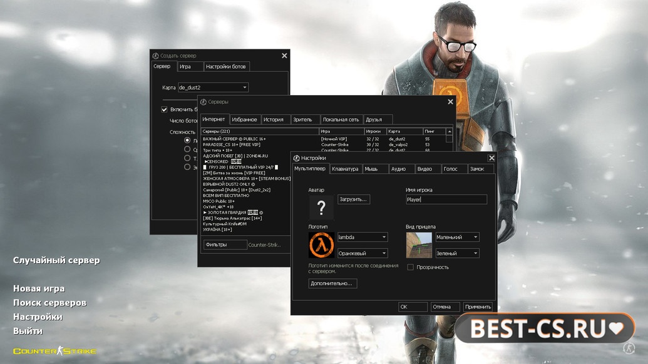Open the Мышь settings tab
The height and width of the screenshot is (364, 648).
tap(375, 169)
